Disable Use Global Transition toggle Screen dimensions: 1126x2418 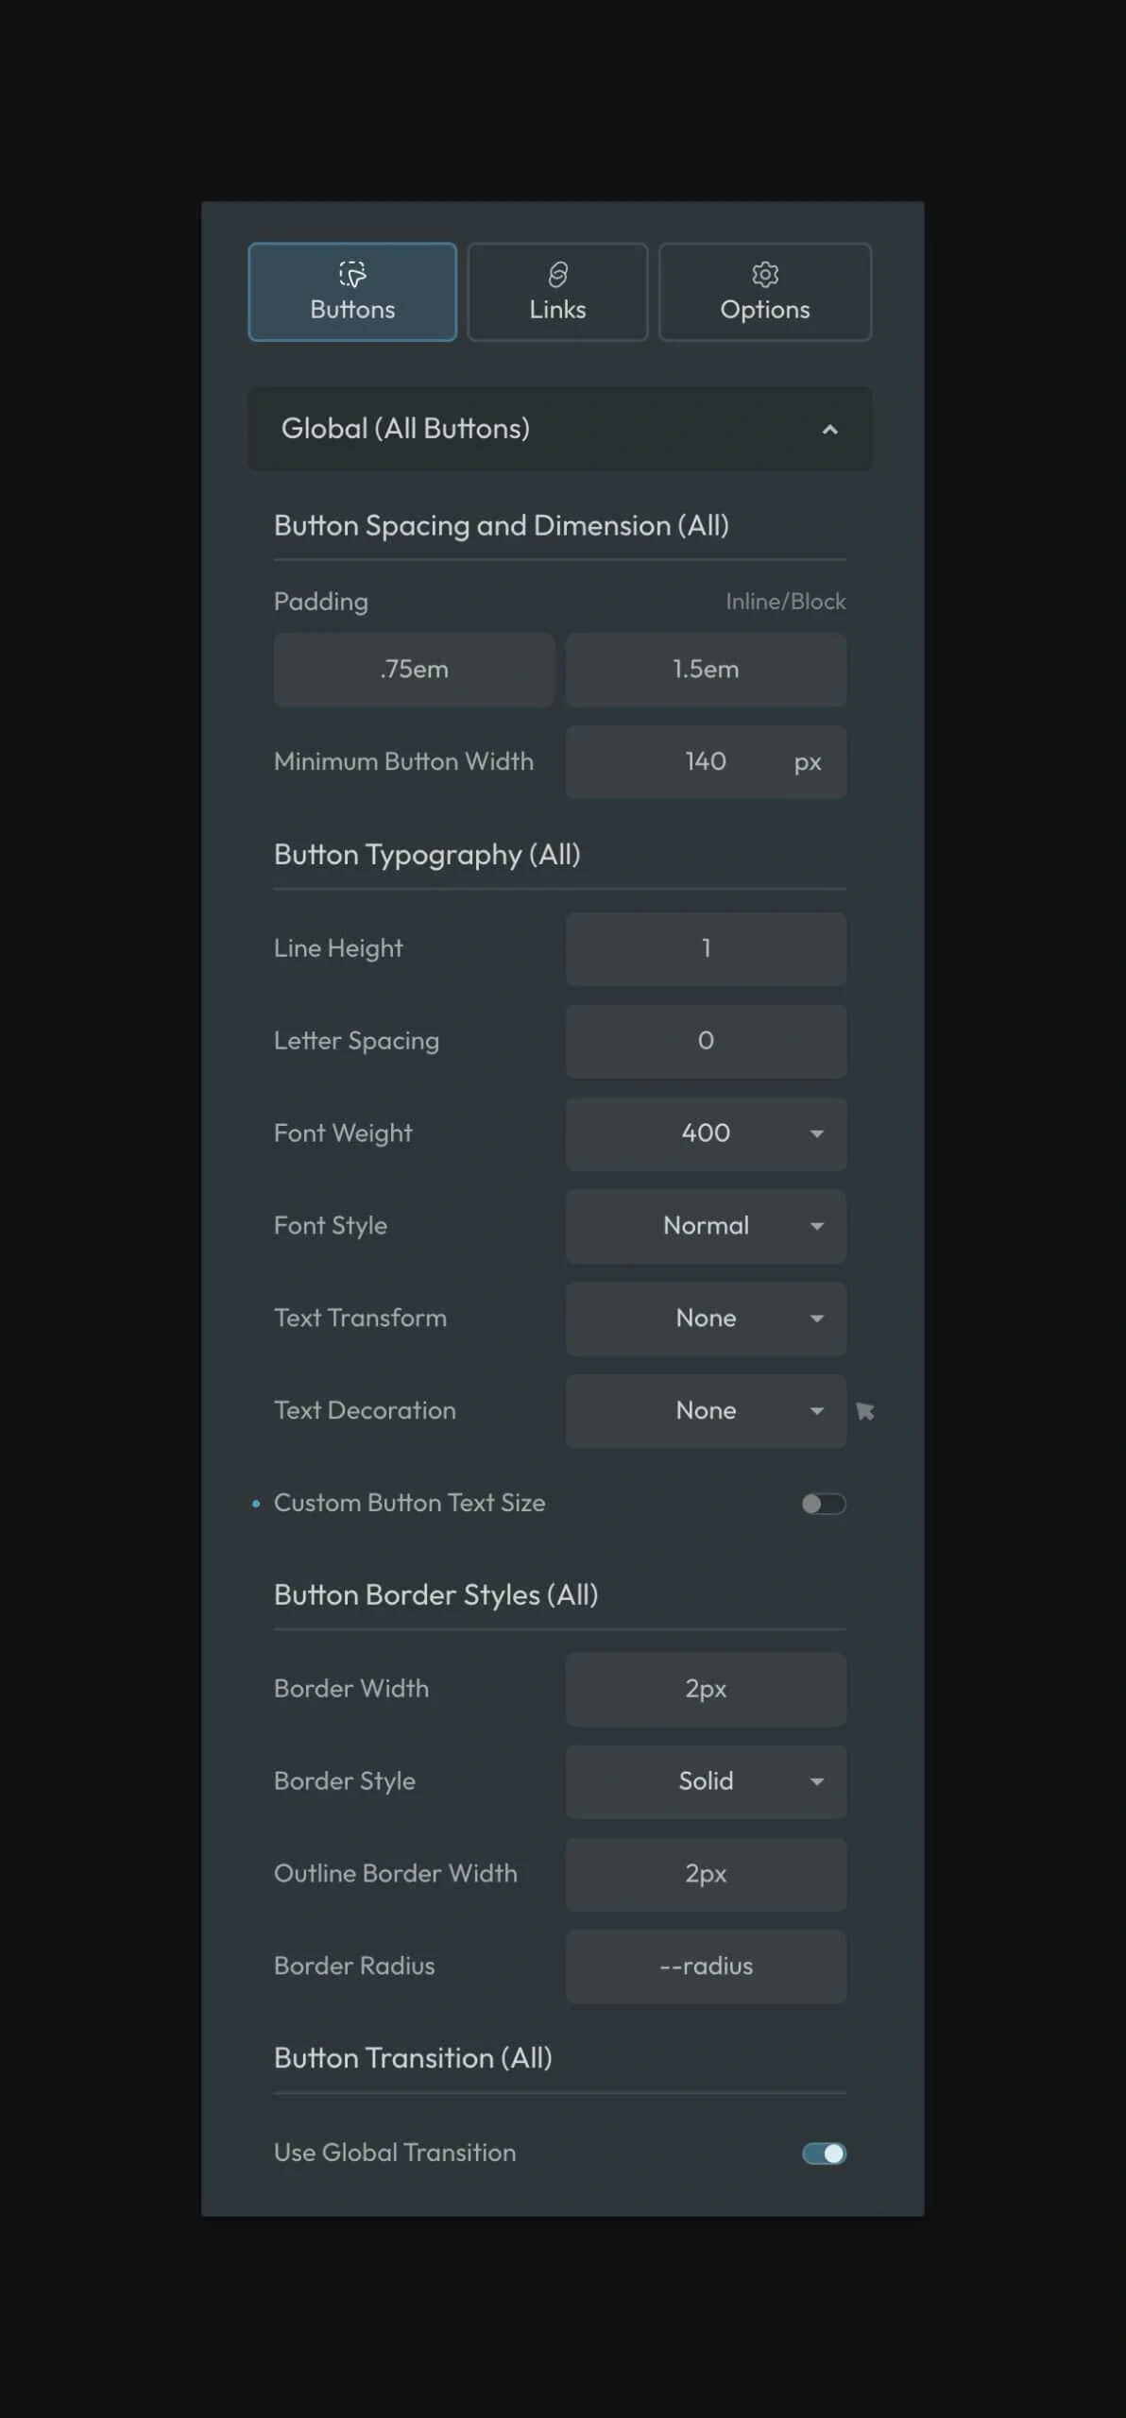point(823,2153)
